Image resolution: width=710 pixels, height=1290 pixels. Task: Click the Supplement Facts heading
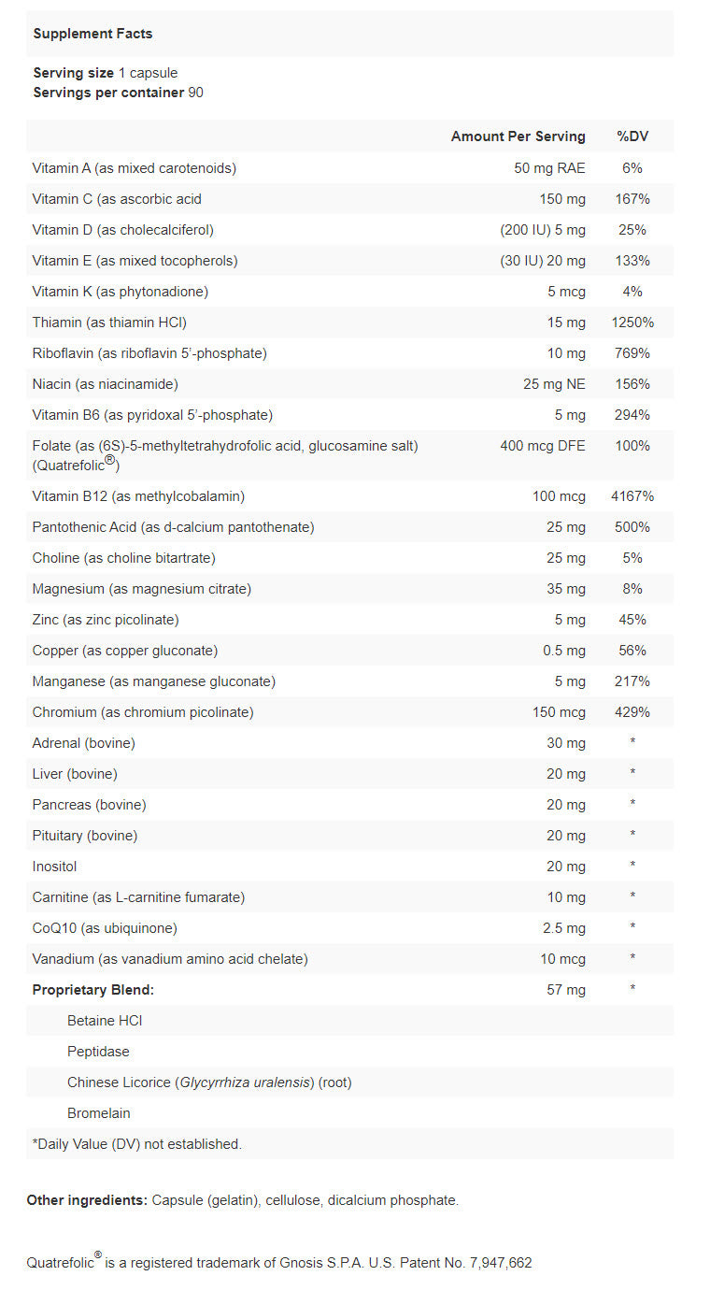(x=92, y=34)
